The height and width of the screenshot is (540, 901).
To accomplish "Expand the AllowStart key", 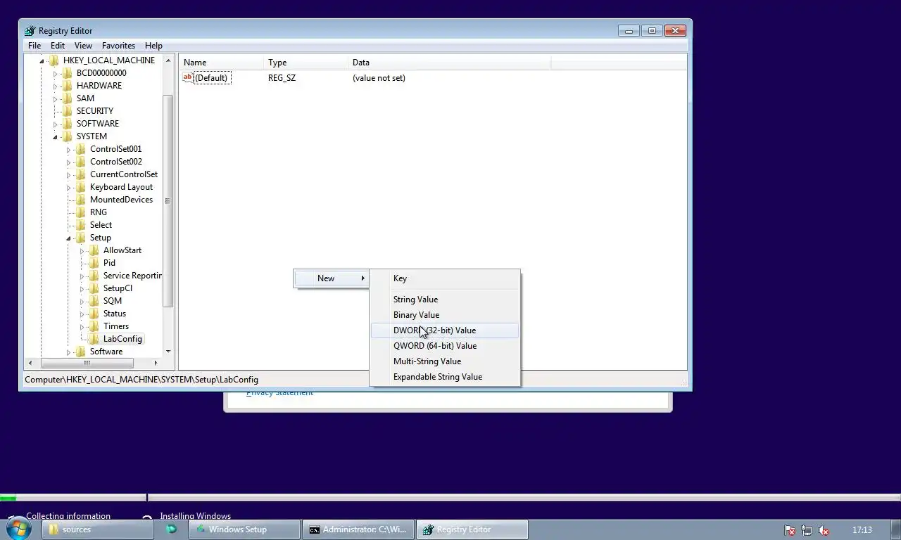I will coord(82,250).
